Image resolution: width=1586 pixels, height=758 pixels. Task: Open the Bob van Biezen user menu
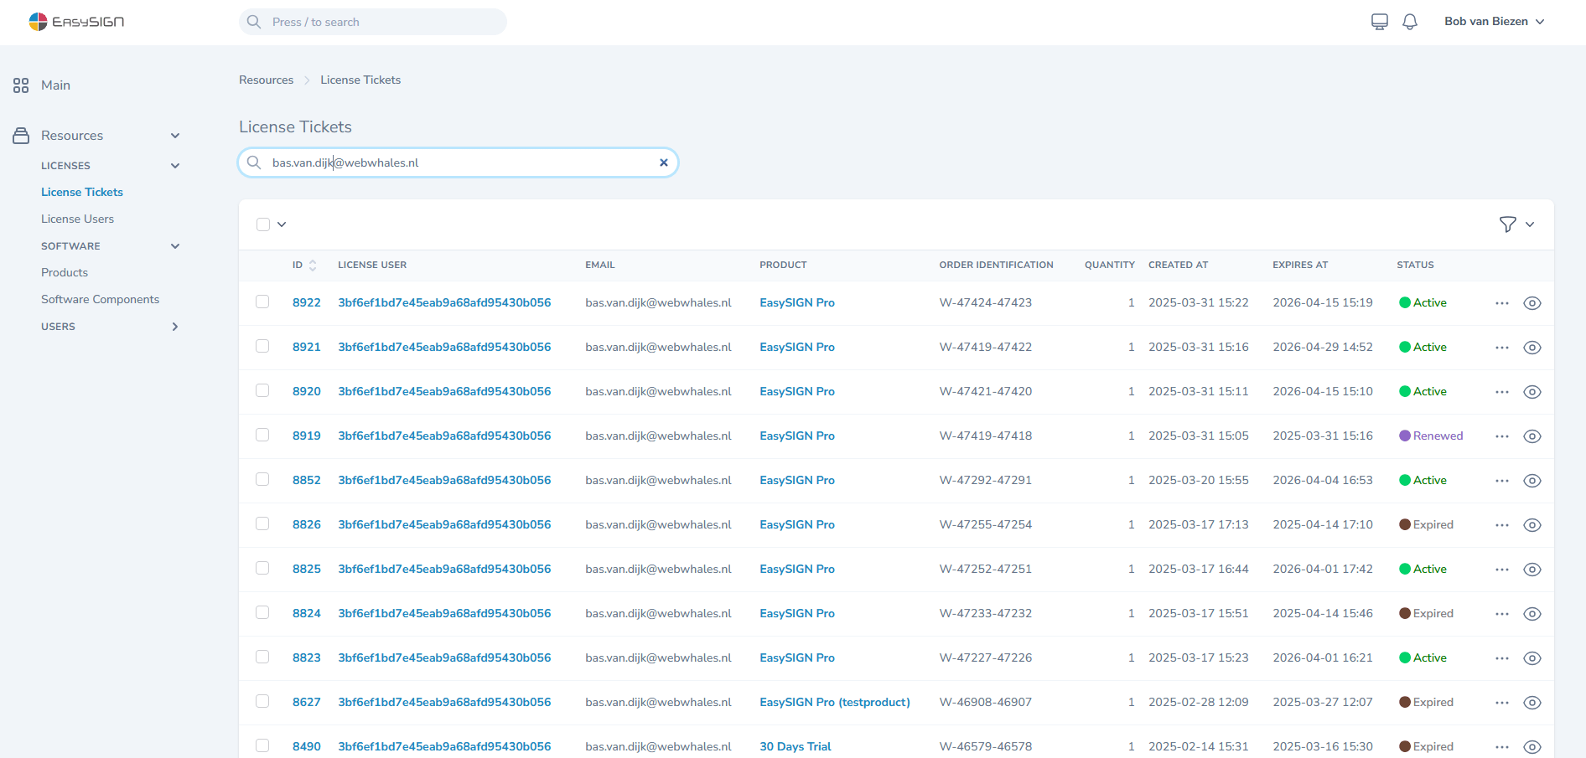[x=1494, y=22]
